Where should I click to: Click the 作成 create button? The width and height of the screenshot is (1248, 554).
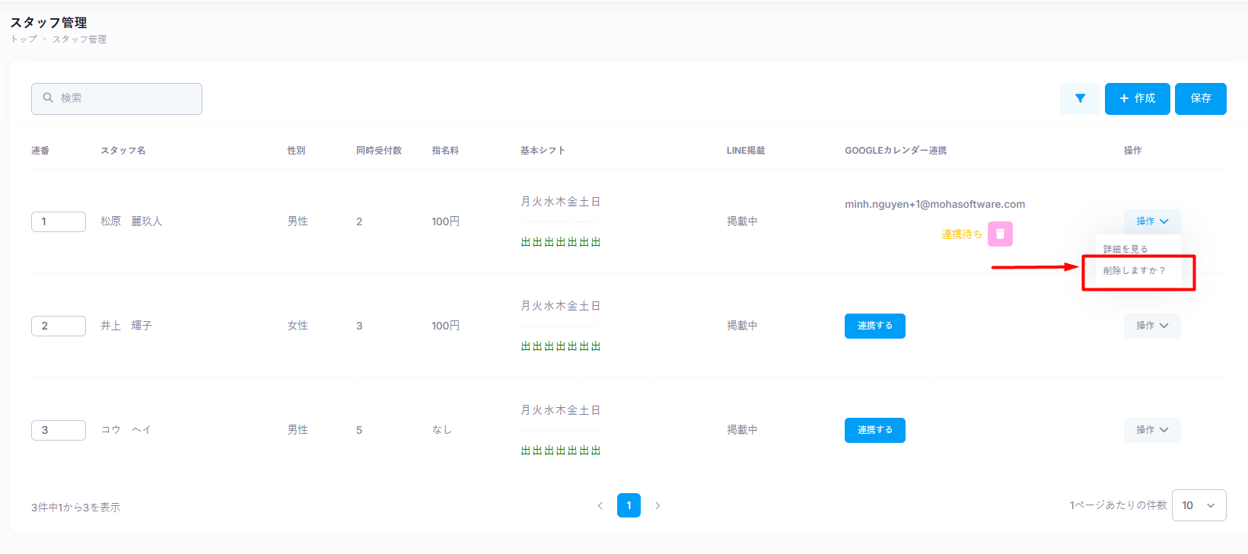(1137, 99)
